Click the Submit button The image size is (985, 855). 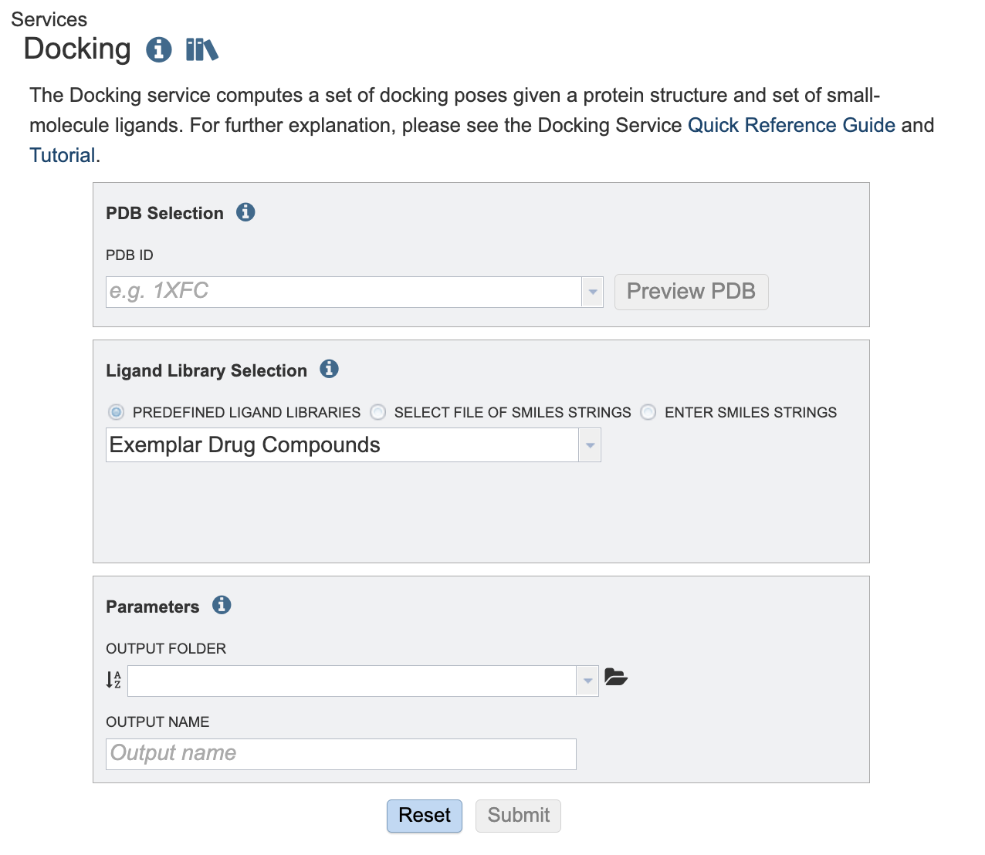tap(519, 816)
